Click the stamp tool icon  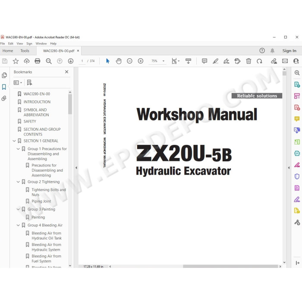pos(237,61)
